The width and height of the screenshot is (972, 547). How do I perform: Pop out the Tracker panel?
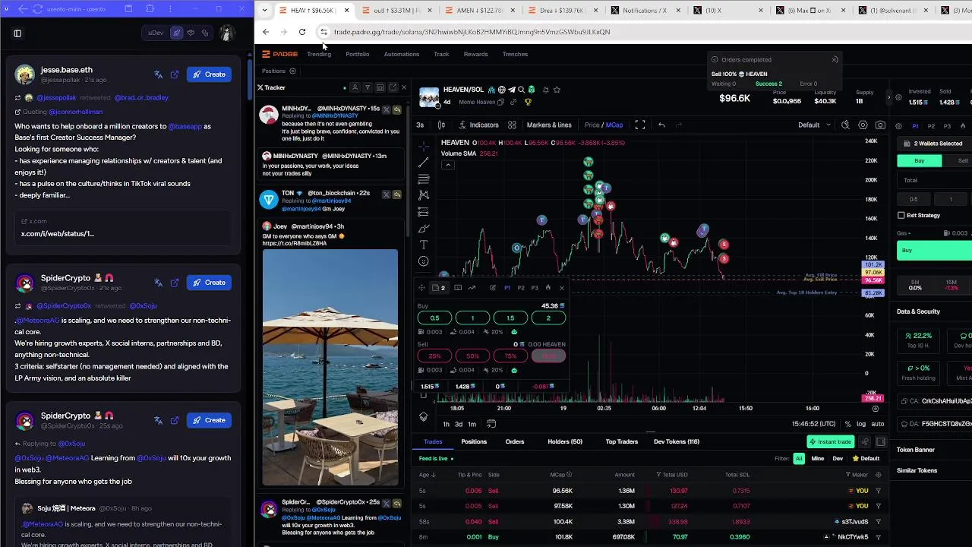(x=393, y=87)
